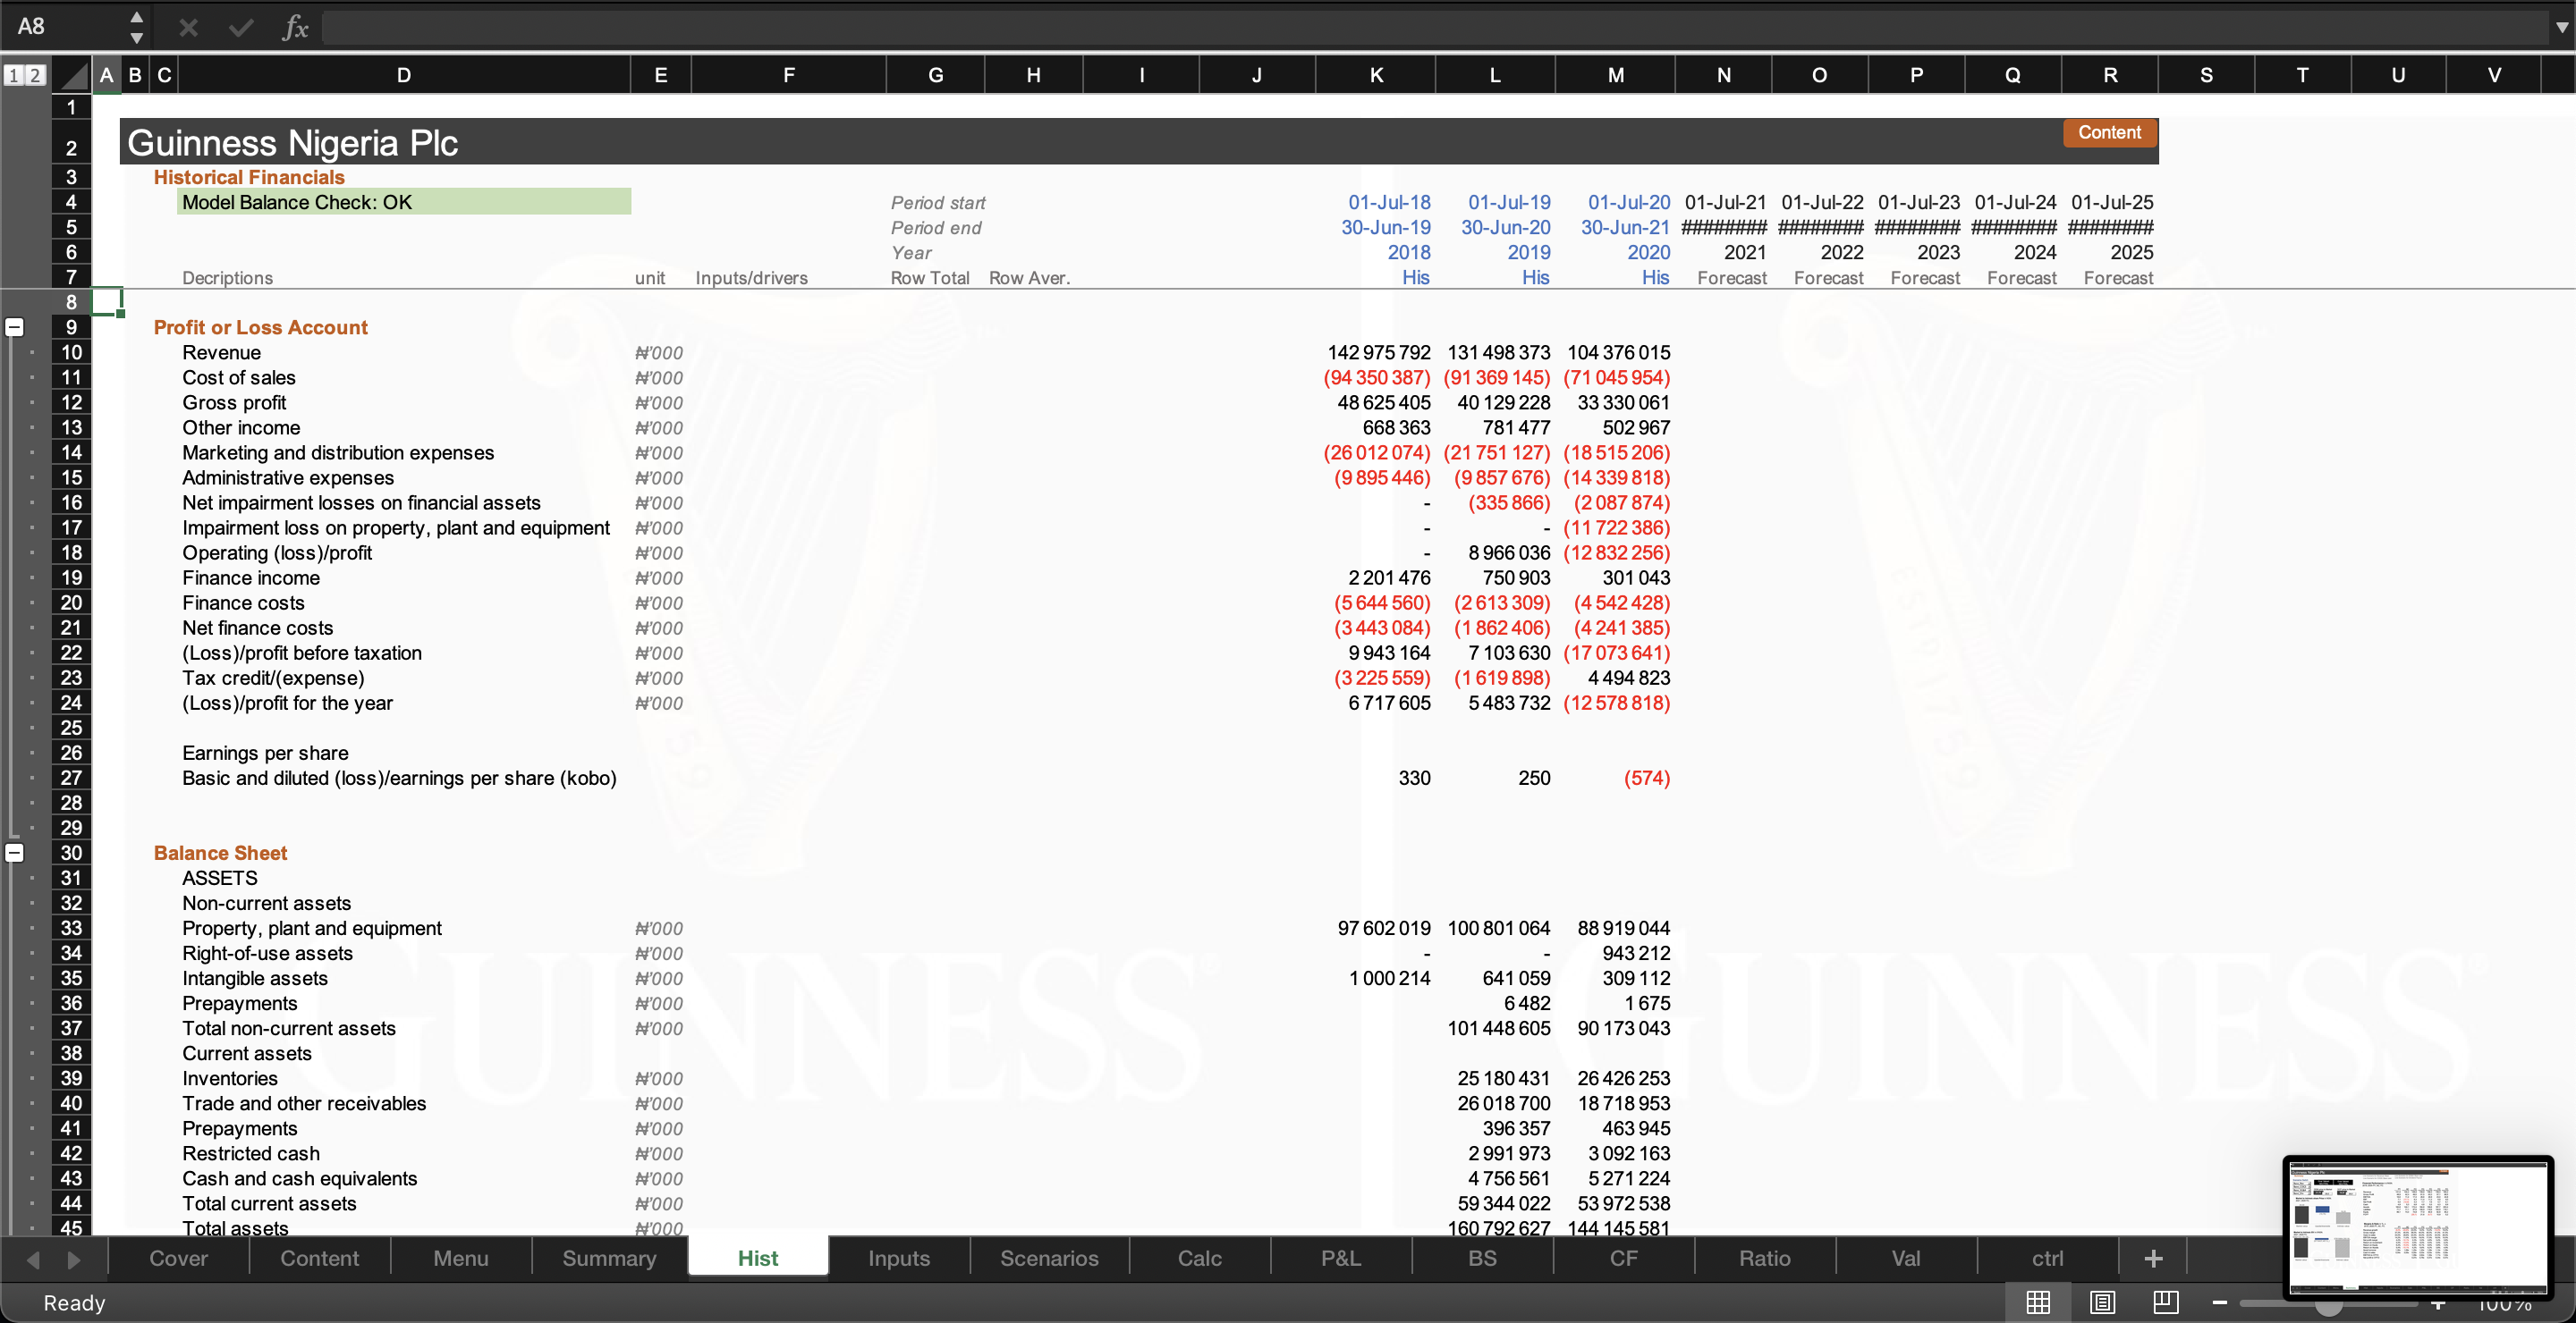The image size is (2576, 1323).
Task: Click the screenshot preview thumbnail
Action: pos(2418,1227)
